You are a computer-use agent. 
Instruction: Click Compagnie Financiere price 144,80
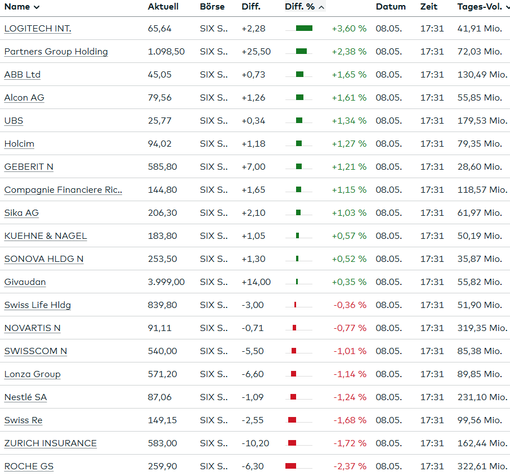162,190
